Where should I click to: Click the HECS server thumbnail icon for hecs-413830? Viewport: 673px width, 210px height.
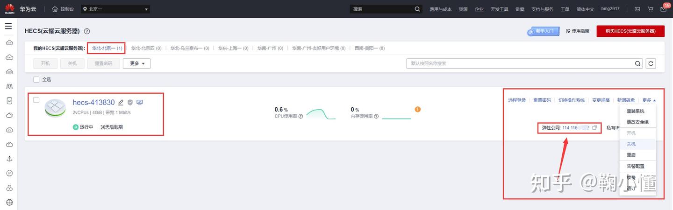pos(55,108)
